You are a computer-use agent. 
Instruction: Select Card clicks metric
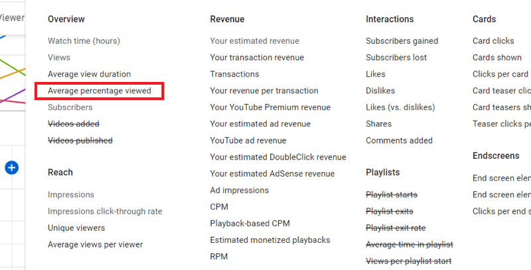[493, 41]
